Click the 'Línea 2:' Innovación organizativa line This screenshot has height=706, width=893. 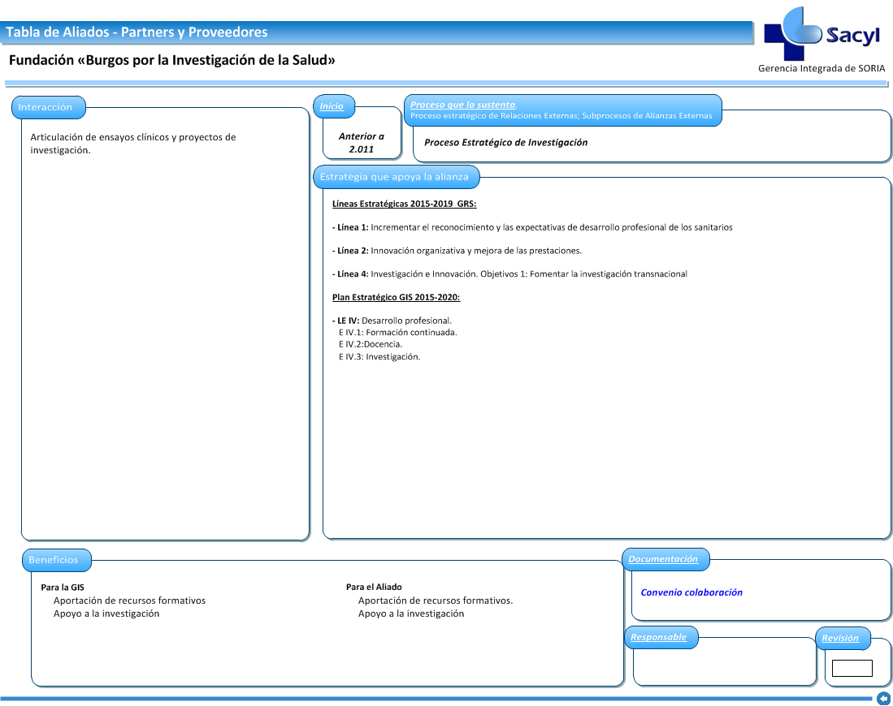(x=457, y=251)
